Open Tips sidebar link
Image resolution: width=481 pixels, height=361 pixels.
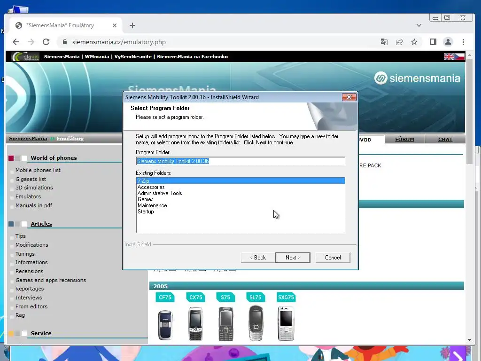coord(21,236)
